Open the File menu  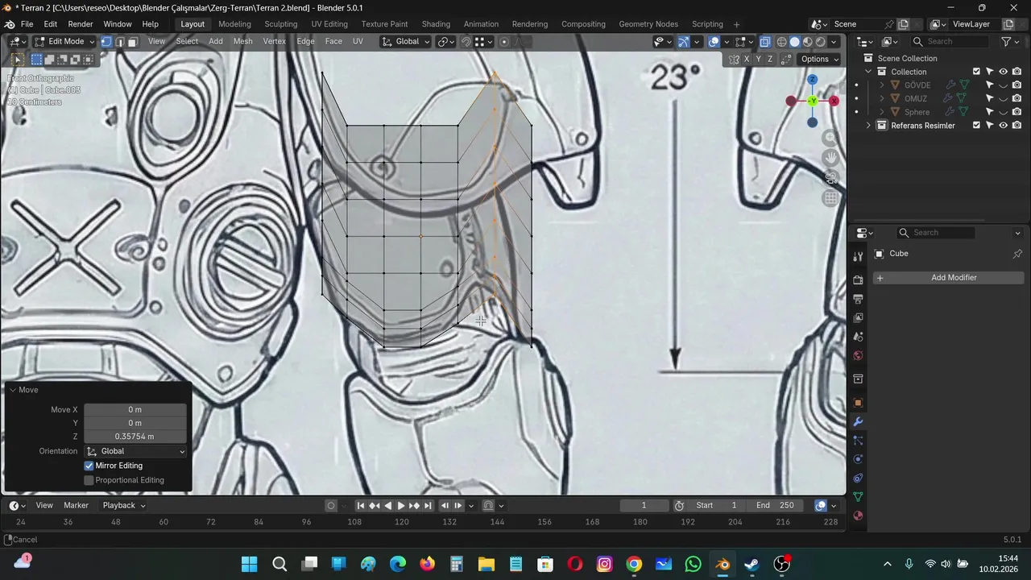(27, 24)
